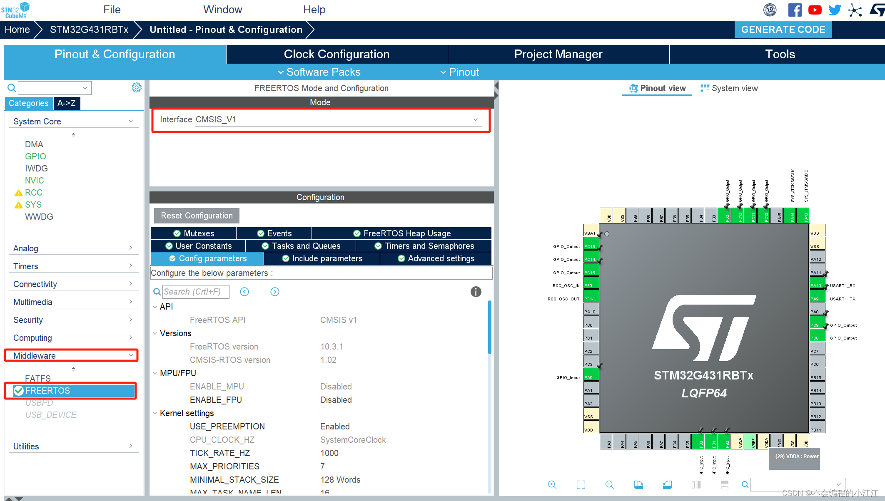This screenshot has height=501, width=885.
Task: Open the ST YouTube channel icon
Action: [x=815, y=10]
